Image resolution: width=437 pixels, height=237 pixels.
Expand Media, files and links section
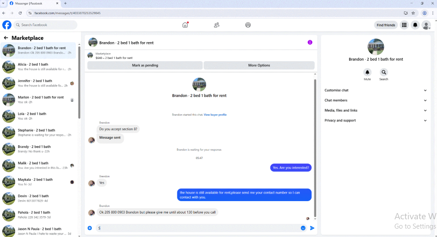tap(375, 110)
